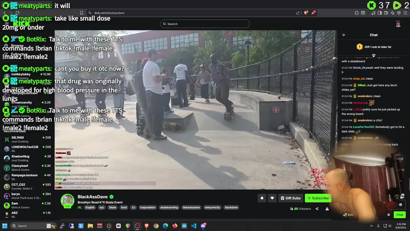Click the nyc tag
This screenshot has width=410, height=231.
pos(102,208)
